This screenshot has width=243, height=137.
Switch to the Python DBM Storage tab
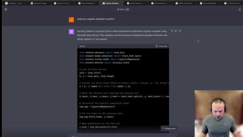(208, 3)
